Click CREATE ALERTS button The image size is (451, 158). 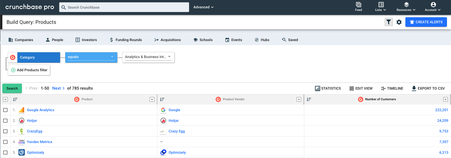pos(426,22)
